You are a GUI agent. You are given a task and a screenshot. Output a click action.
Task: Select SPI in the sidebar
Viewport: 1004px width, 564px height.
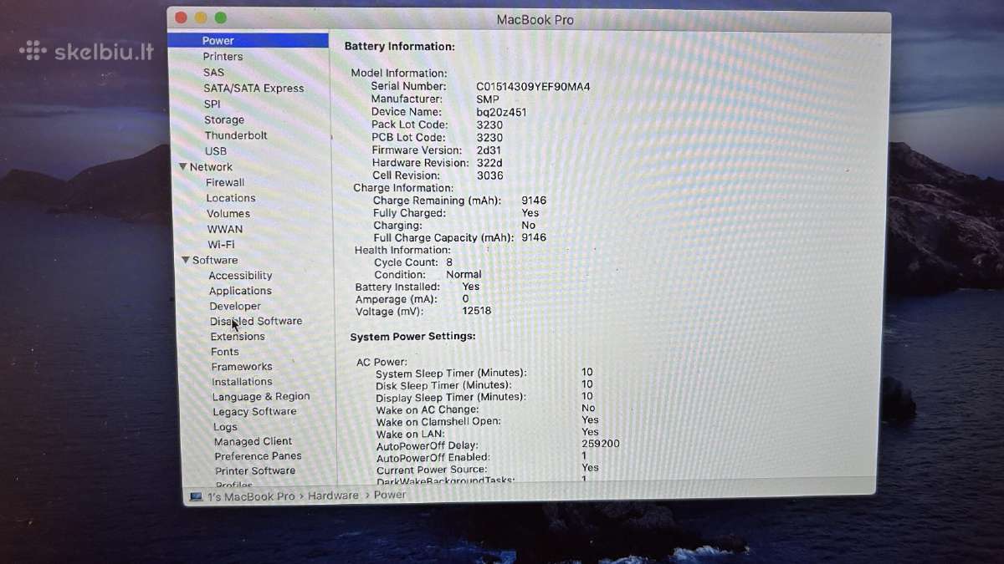click(x=213, y=104)
